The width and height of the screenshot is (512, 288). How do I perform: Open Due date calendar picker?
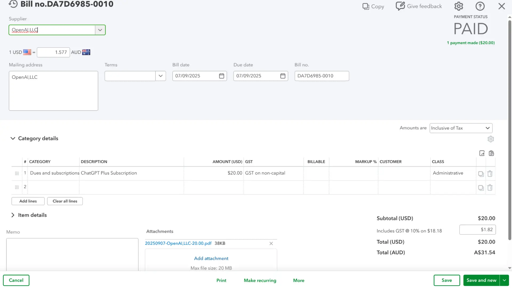click(283, 76)
